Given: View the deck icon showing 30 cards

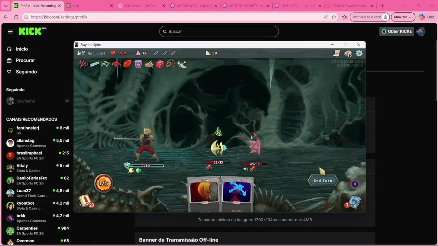Looking at the screenshot, I should click(348, 53).
